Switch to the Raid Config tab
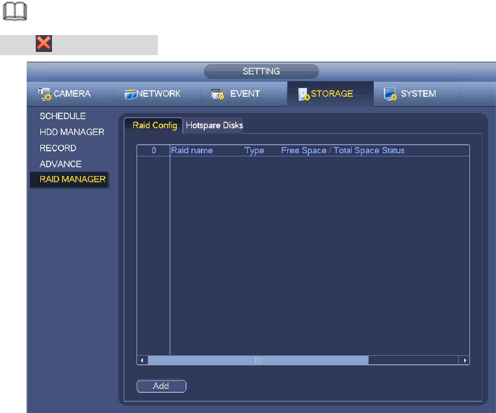The height and width of the screenshot is (413, 496). coord(154,125)
